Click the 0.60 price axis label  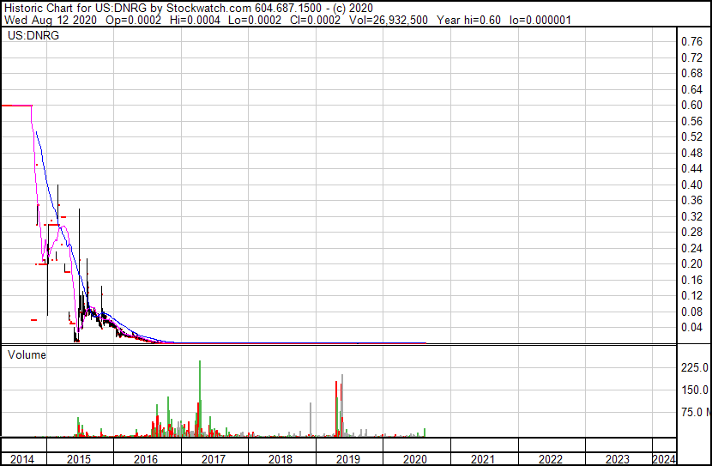click(x=691, y=106)
